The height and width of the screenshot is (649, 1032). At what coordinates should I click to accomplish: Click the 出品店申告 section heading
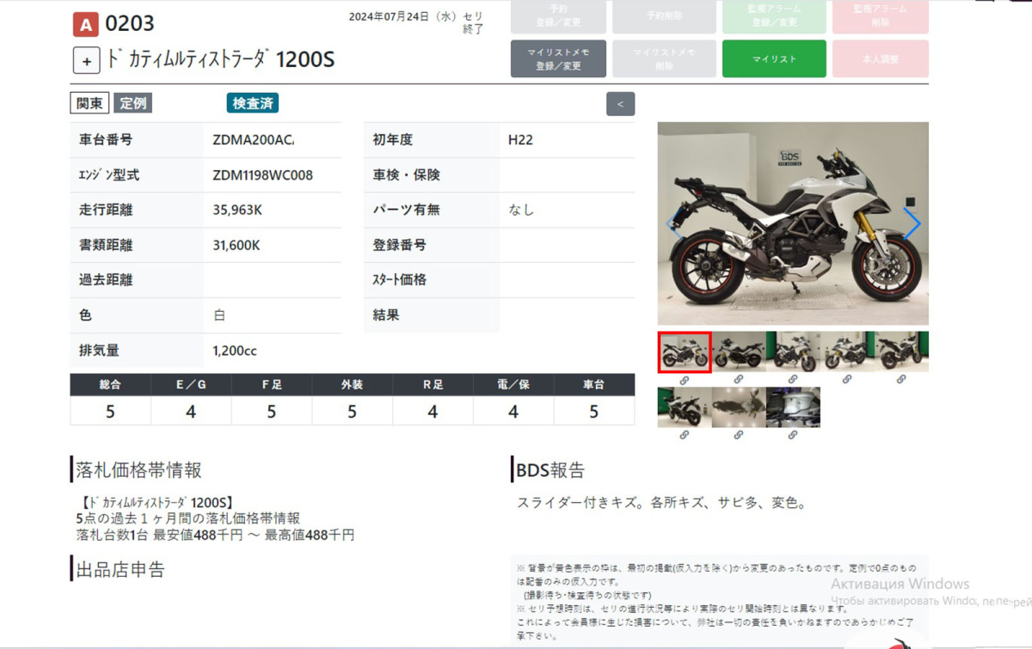[x=120, y=569]
